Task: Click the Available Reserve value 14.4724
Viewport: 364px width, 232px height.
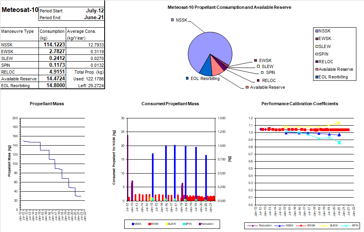Action: tap(55, 79)
